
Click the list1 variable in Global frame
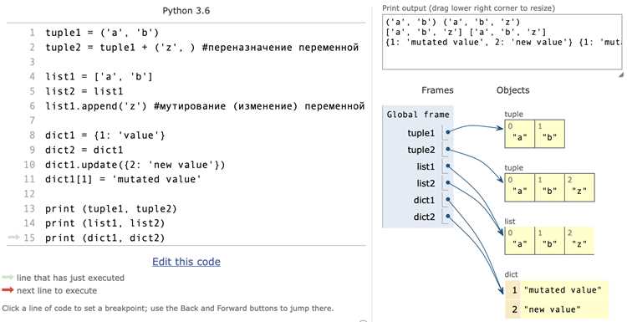click(x=426, y=166)
